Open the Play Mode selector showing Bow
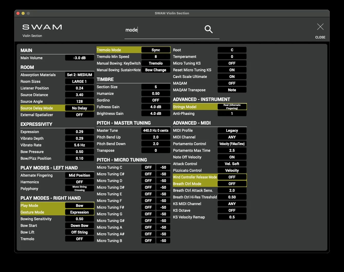 tap(80, 205)
